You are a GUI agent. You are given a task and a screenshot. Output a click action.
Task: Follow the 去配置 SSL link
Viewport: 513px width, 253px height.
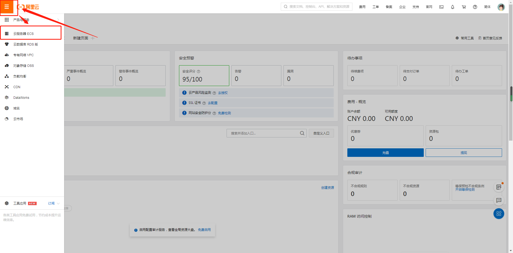pyautogui.click(x=213, y=103)
